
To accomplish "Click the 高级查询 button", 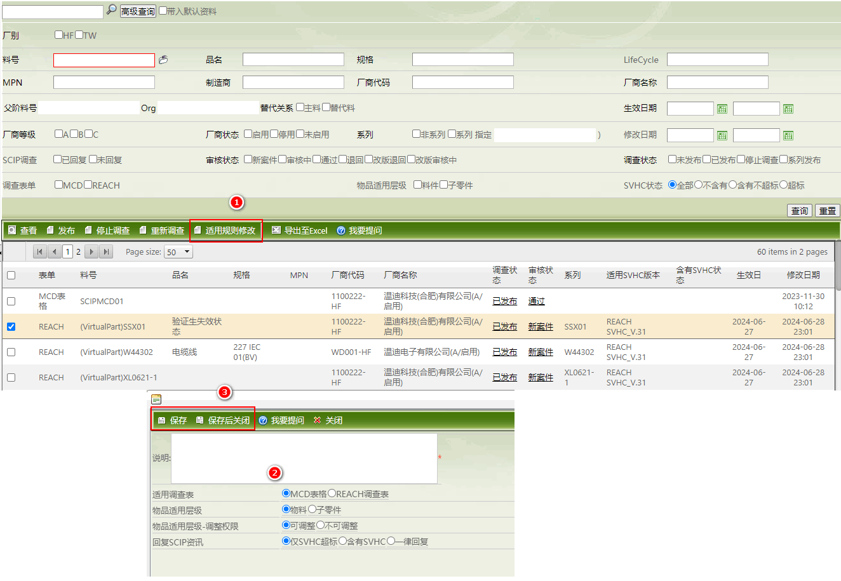I will [x=138, y=11].
